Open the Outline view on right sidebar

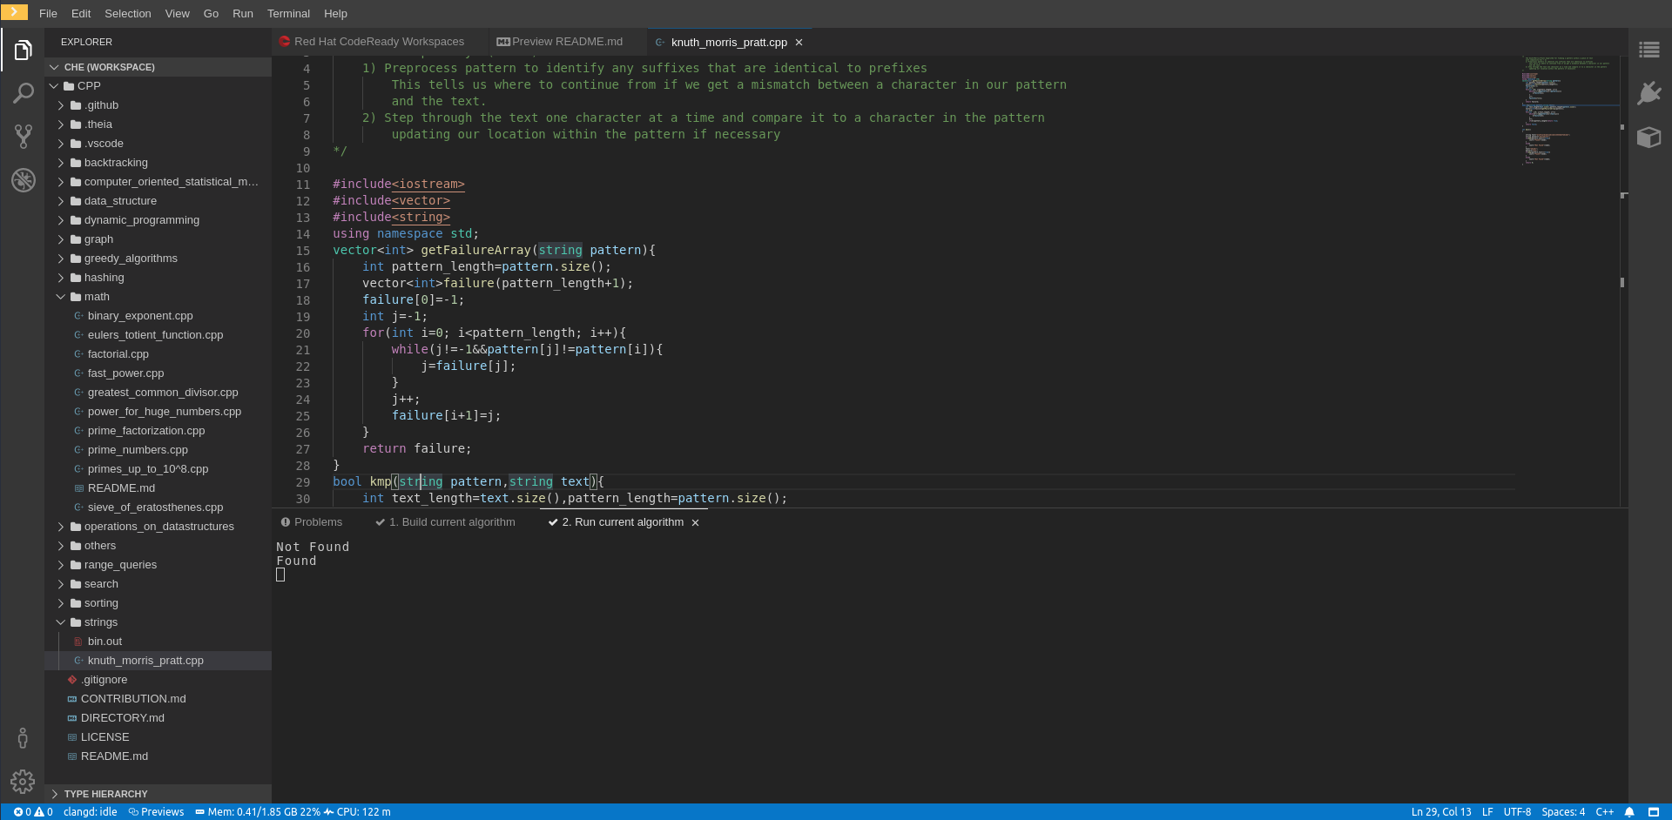tap(1648, 50)
